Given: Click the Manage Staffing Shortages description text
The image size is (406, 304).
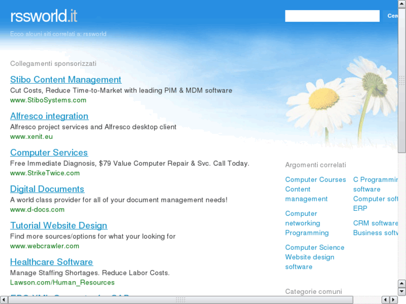Looking at the screenshot, I should (90, 273).
